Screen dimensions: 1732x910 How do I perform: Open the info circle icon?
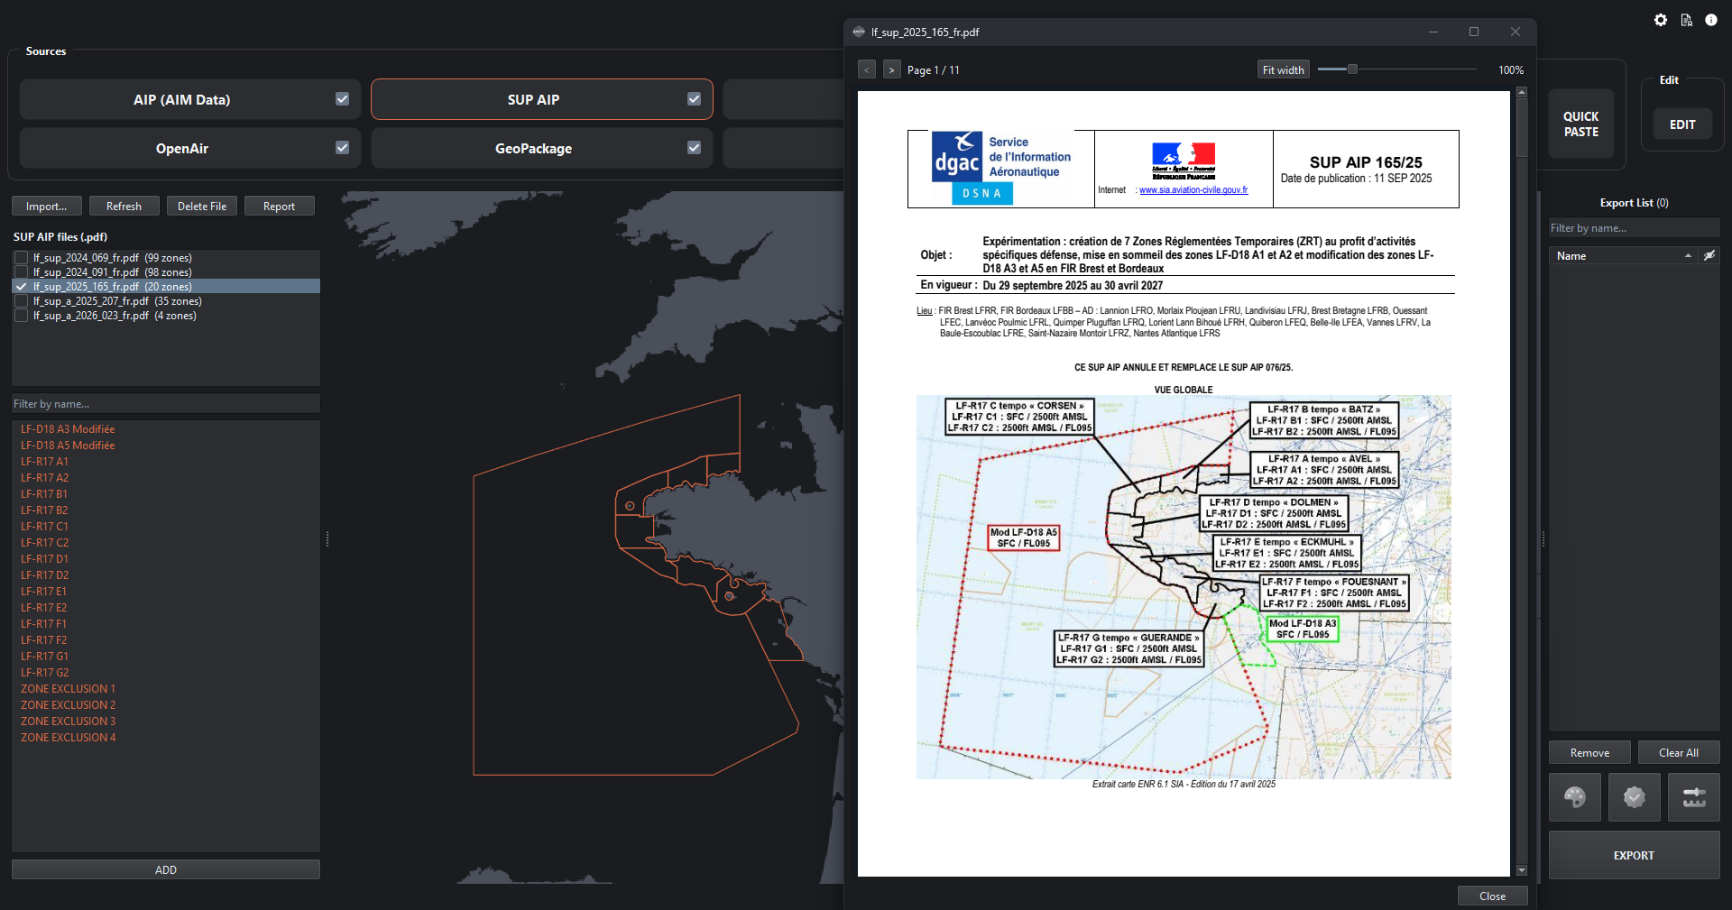[x=1711, y=20]
